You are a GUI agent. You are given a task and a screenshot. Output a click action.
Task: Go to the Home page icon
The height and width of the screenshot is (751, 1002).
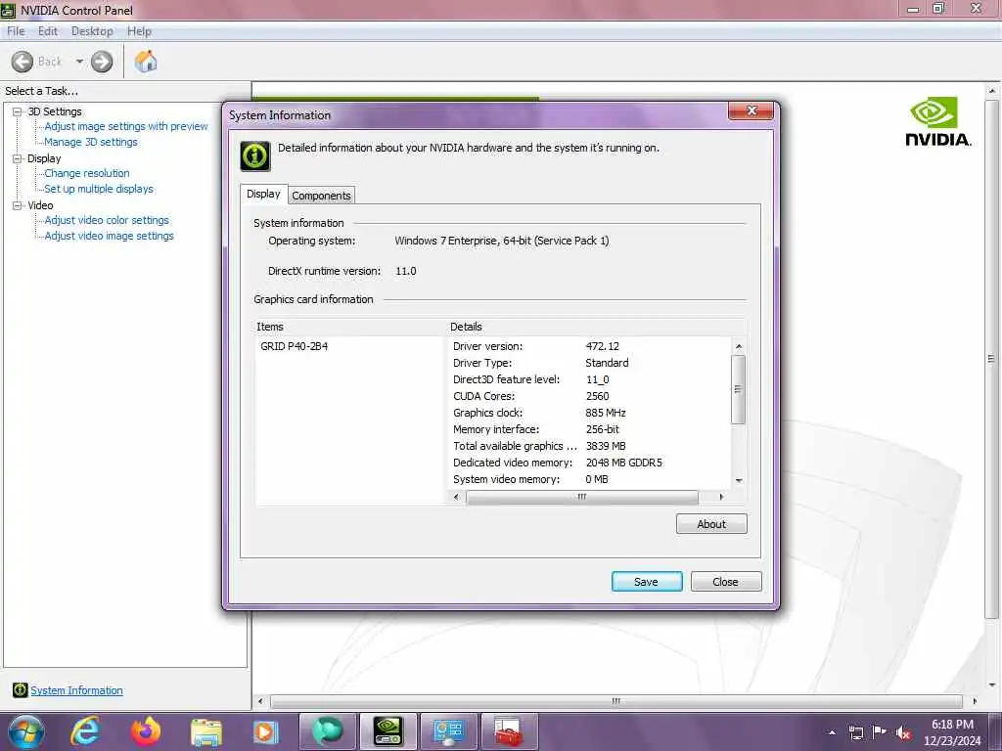(x=146, y=62)
